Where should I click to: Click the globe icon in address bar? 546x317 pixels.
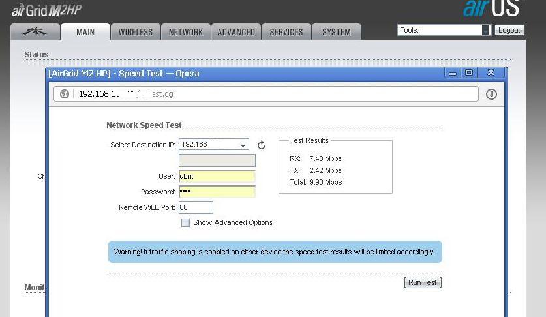point(65,94)
